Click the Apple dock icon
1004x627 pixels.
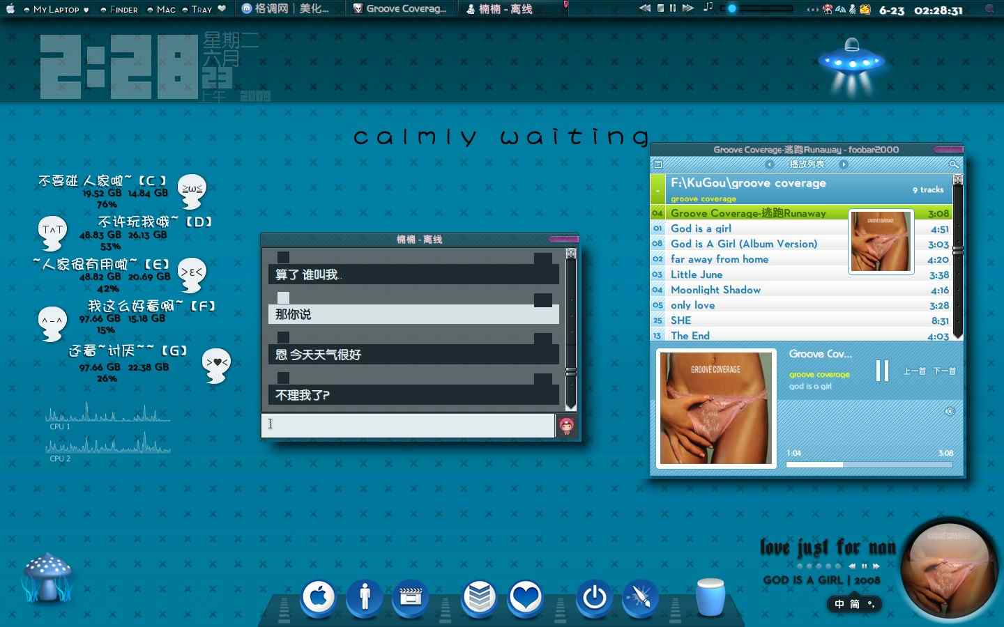coord(319,598)
